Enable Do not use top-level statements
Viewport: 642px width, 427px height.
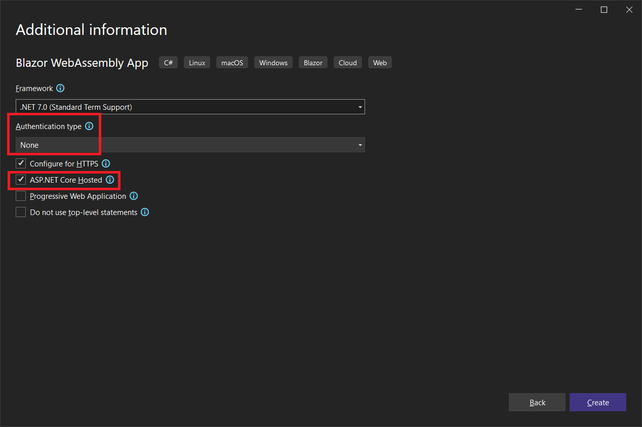21,212
